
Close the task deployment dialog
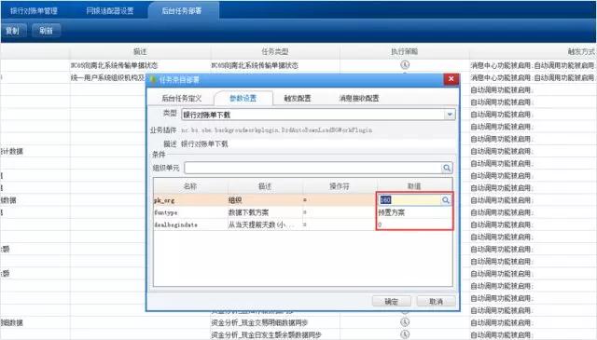(451, 79)
